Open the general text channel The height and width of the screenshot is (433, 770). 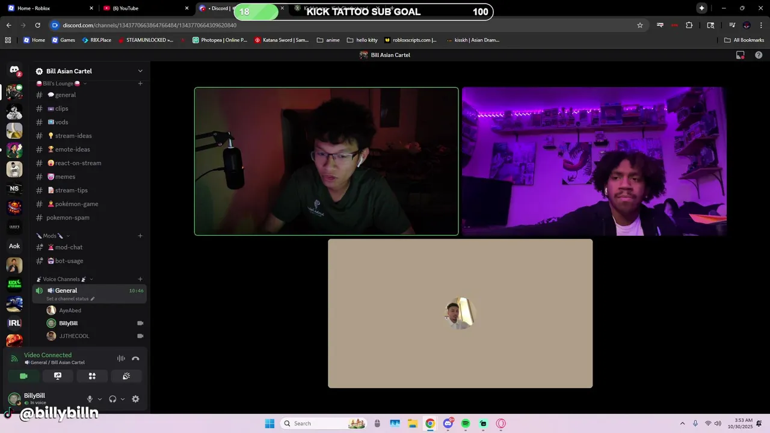[90, 95]
